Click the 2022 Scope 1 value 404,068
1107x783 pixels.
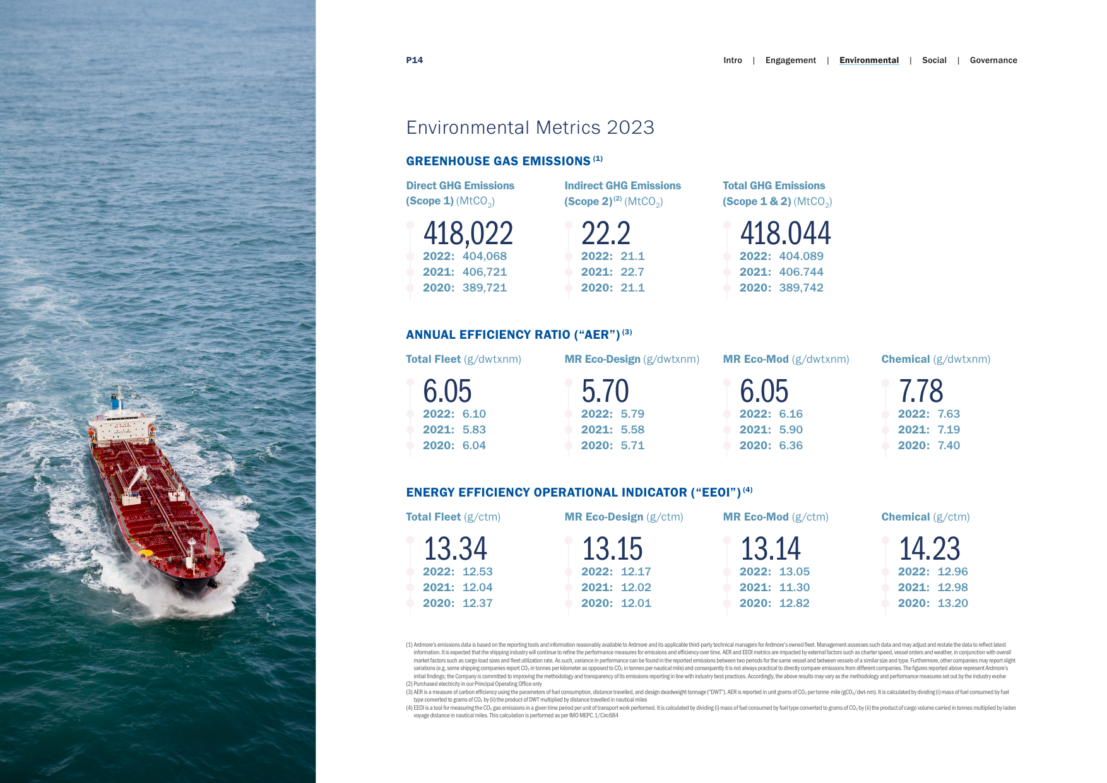tap(485, 256)
